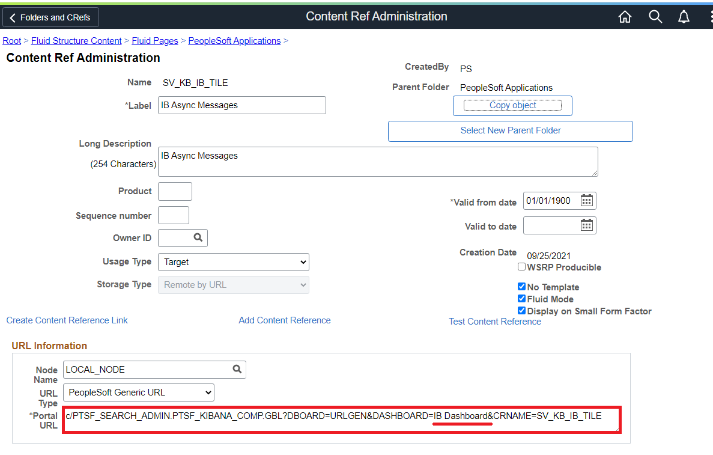713x455 pixels.
Task: Navigate to Fluid Structure Content breadcrumb
Action: pyautogui.click(x=76, y=41)
